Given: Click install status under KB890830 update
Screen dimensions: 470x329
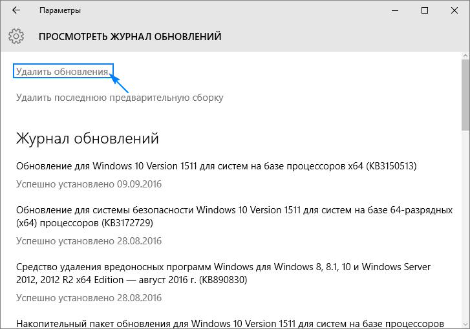Looking at the screenshot, I should pyautogui.click(x=89, y=298).
